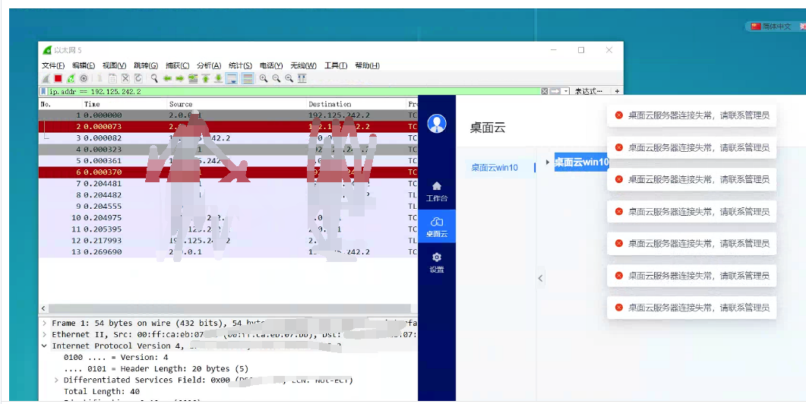Expand the Frame 1 details

(x=44, y=324)
